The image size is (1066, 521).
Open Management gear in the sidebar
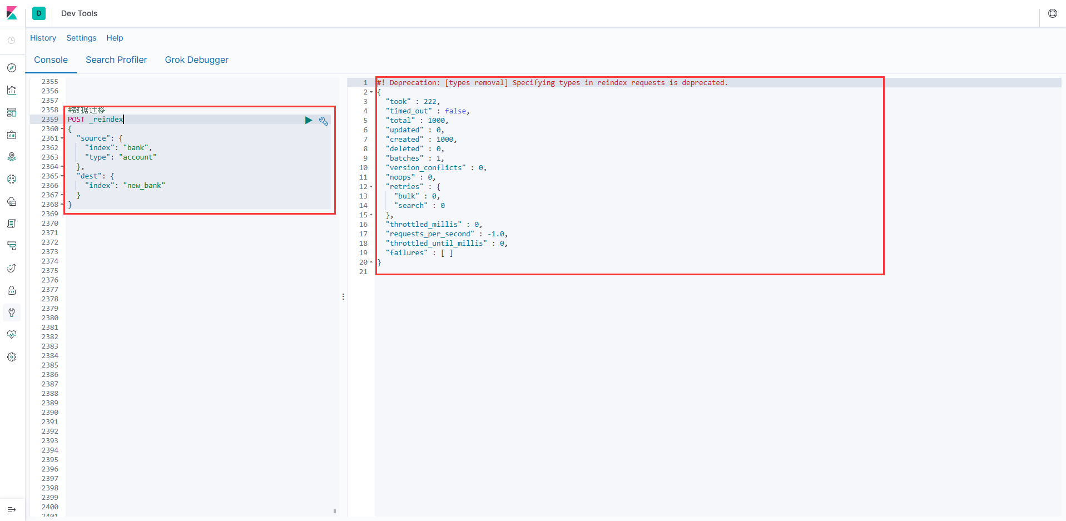click(x=12, y=357)
